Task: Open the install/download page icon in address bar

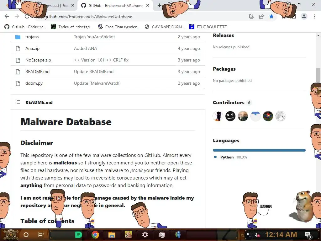Action: pyautogui.click(x=251, y=16)
